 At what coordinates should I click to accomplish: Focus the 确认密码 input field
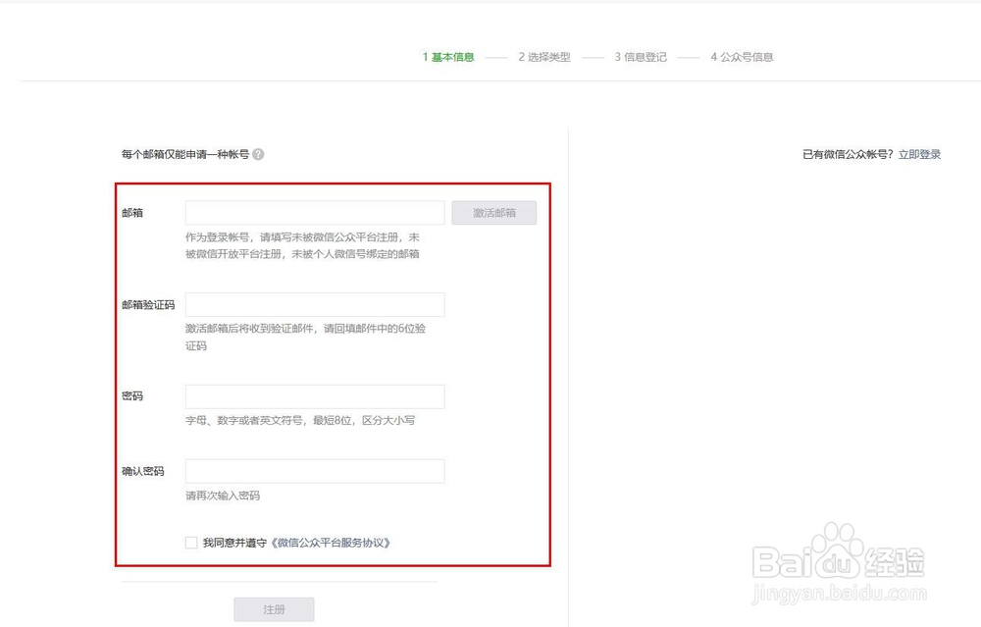click(315, 471)
